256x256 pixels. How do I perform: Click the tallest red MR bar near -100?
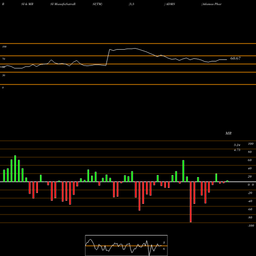(190, 202)
